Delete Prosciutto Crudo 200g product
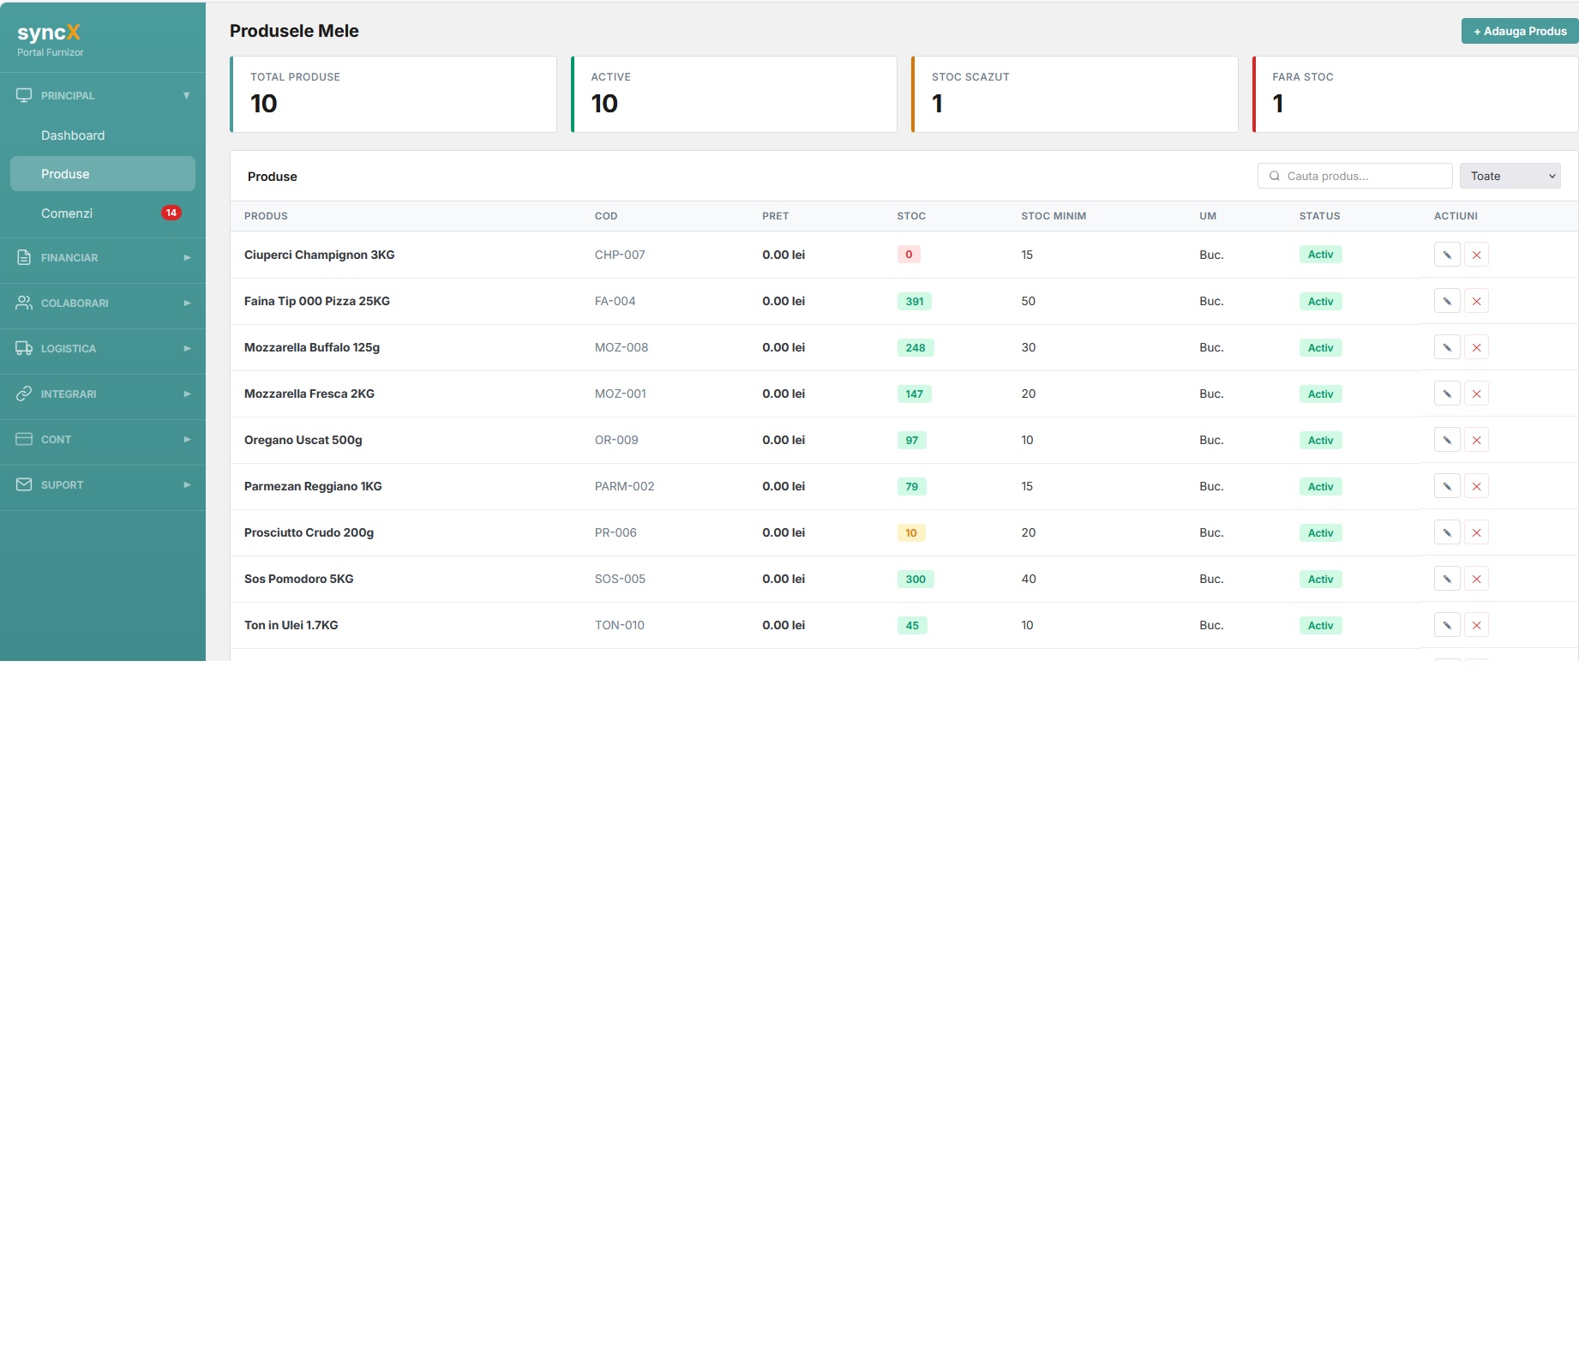 (x=1476, y=532)
